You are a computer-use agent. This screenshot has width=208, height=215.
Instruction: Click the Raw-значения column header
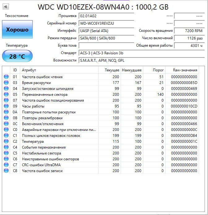[185, 70]
